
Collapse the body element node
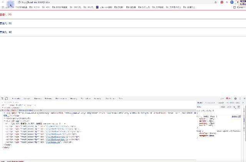(3, 111)
